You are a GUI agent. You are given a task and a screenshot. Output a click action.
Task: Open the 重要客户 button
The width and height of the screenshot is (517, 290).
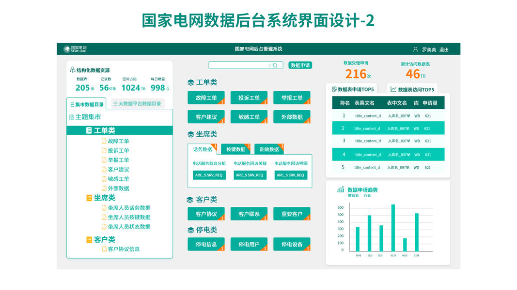click(292, 214)
